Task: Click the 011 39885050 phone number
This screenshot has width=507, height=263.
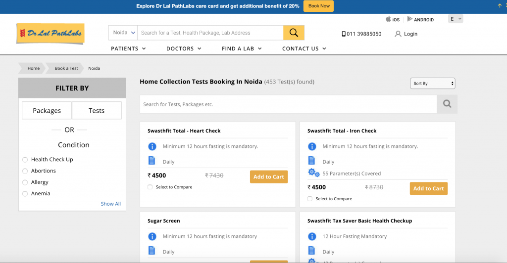Action: click(x=364, y=34)
